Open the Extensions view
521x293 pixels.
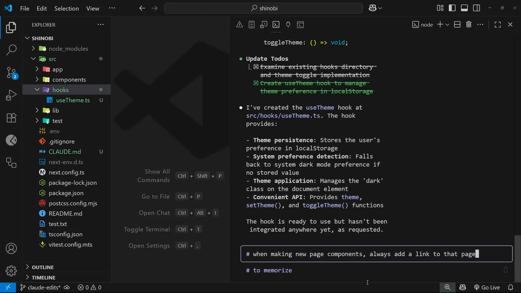click(x=11, y=118)
